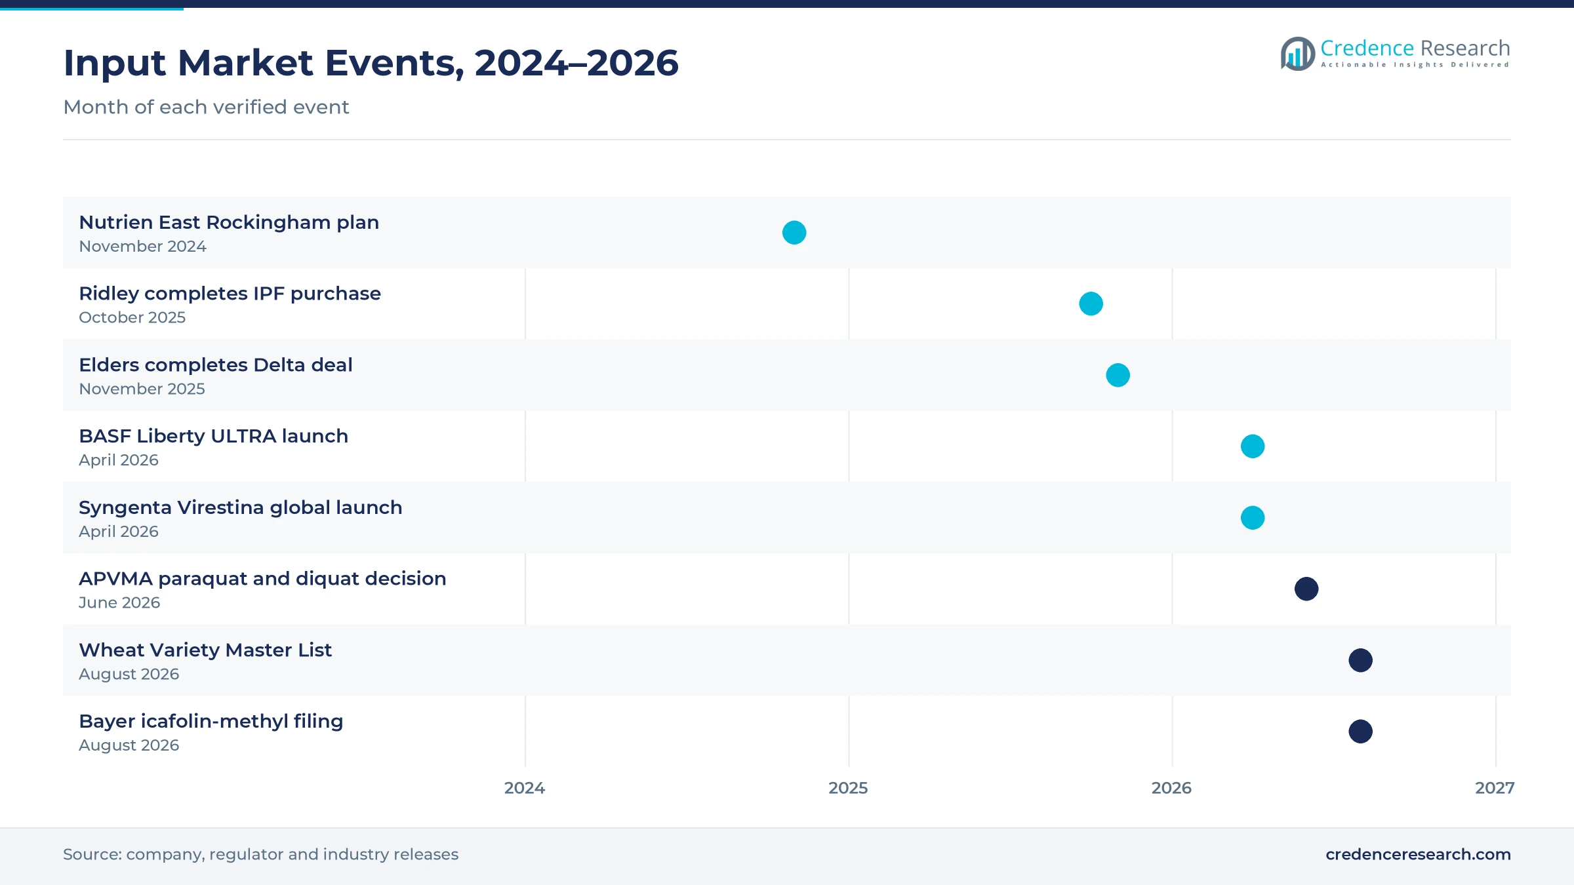Click the 2026 axis label
Screen dimensions: 1574x885
(1171, 788)
